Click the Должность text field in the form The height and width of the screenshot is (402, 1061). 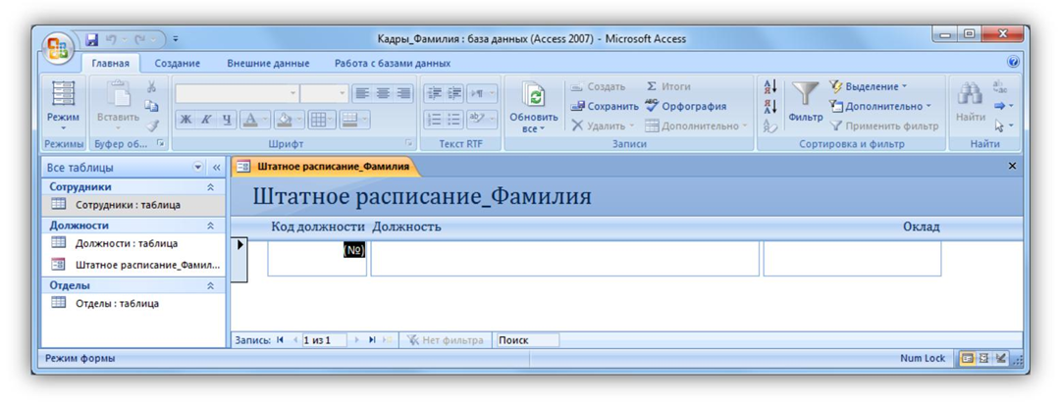pos(564,259)
